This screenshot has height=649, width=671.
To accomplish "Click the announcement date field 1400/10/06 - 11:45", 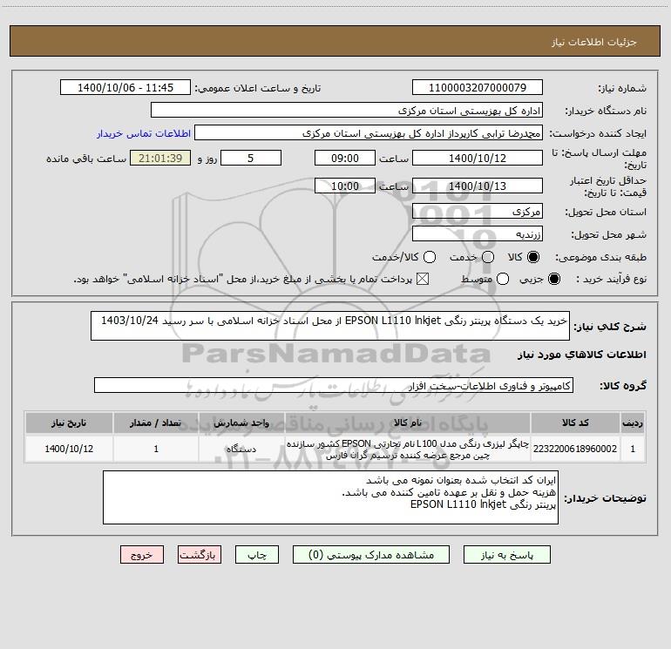I will [125, 87].
